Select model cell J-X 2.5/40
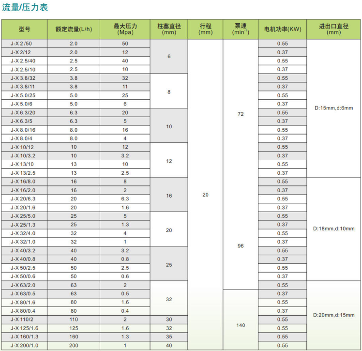The image size is (362, 351). (x=25, y=61)
